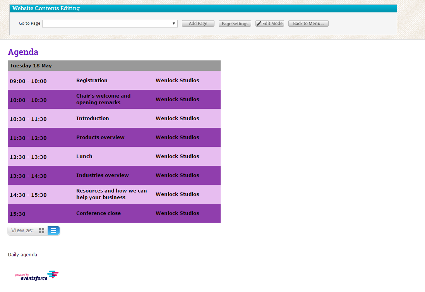This screenshot has width=425, height=292.
Task: Click time 09:00 - 10:00
Action: [x=28, y=81]
